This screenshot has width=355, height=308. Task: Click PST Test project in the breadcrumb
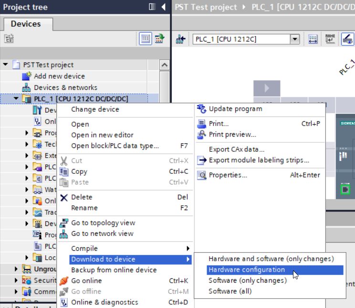tap(206, 7)
